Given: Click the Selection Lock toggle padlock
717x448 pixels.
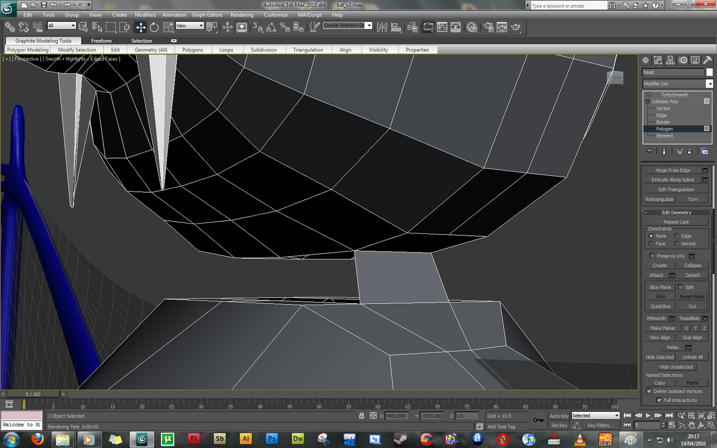Looking at the screenshot, I should (x=362, y=416).
